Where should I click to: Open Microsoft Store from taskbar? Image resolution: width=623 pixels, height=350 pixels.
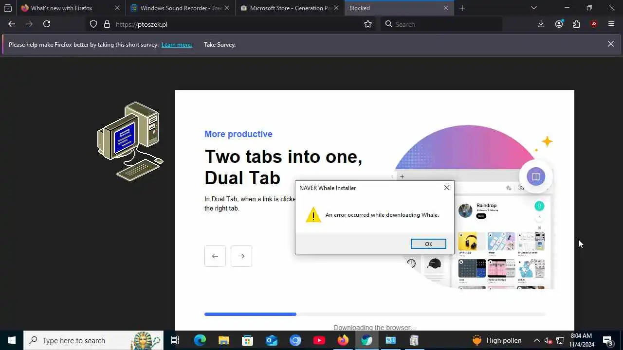tap(248, 340)
